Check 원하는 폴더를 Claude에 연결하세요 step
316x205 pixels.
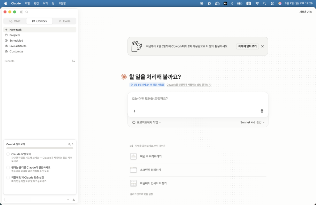tap(8, 167)
